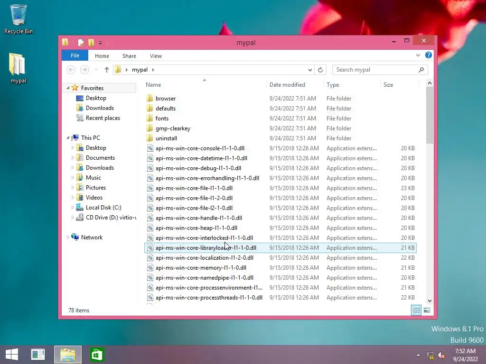Click the Properties quick access toolbar icon
The width and height of the screenshot is (486, 364).
[81, 42]
